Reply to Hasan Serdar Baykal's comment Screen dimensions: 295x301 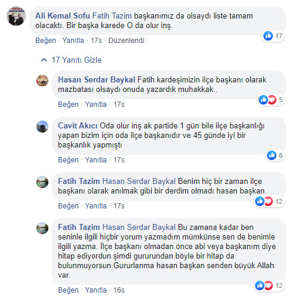point(96,105)
